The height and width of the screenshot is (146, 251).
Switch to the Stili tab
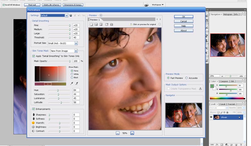point(232,81)
